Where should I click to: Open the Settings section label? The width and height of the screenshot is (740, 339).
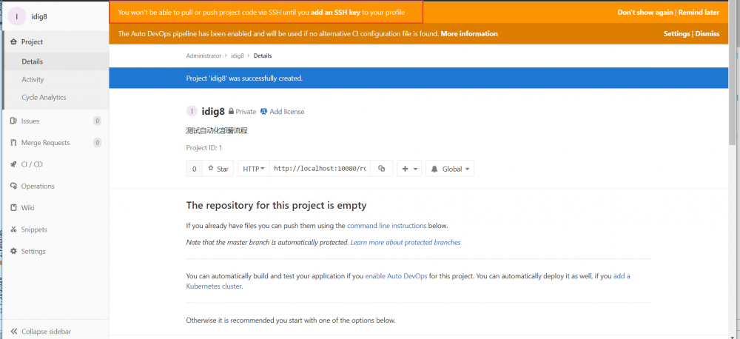tap(33, 251)
